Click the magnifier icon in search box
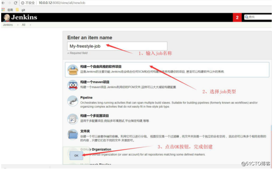This screenshot has height=169, width=273. [x=246, y=17]
